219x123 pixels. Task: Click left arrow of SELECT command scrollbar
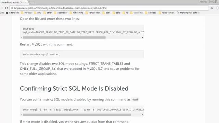22,115
